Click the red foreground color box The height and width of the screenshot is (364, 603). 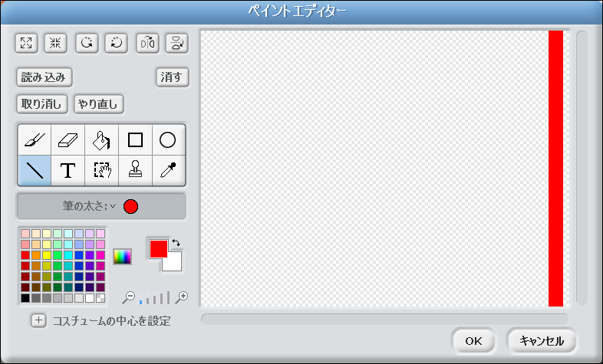click(x=158, y=248)
